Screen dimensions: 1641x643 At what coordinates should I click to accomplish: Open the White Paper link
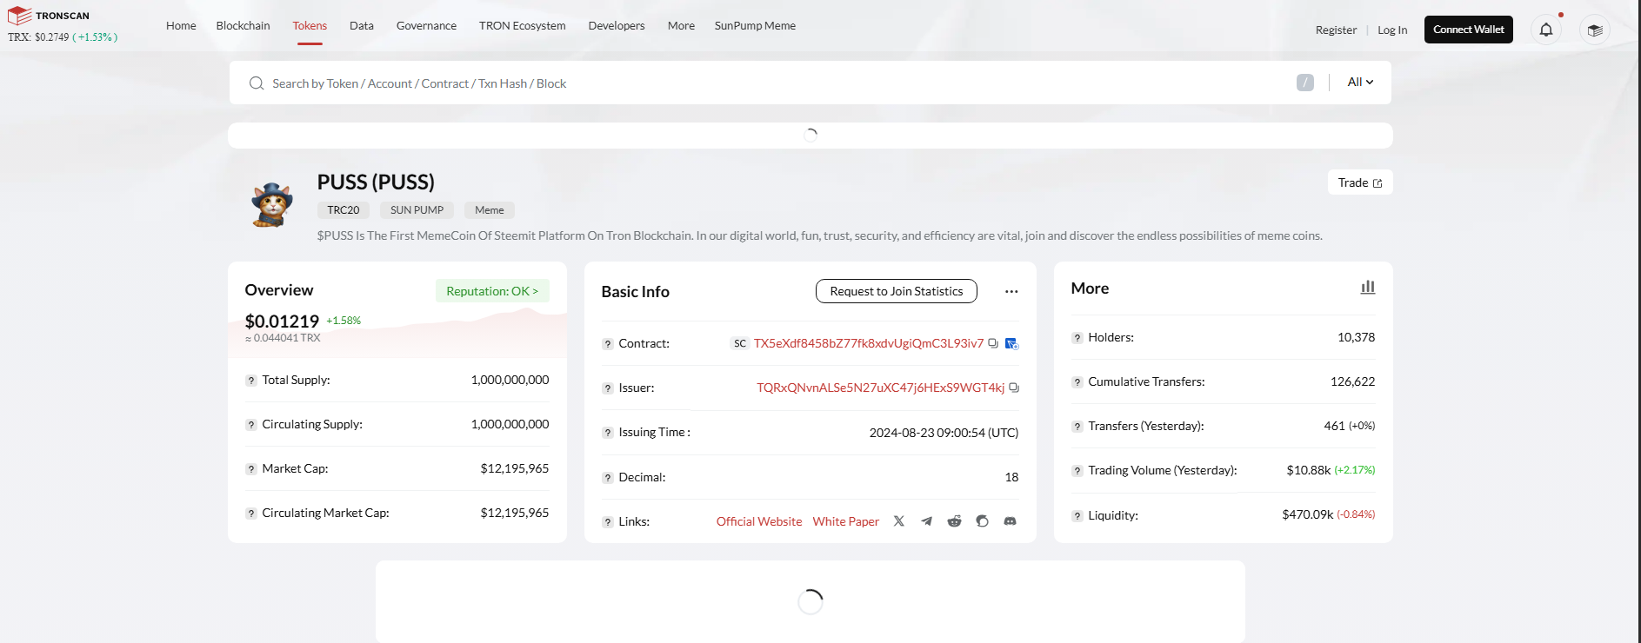click(x=846, y=521)
